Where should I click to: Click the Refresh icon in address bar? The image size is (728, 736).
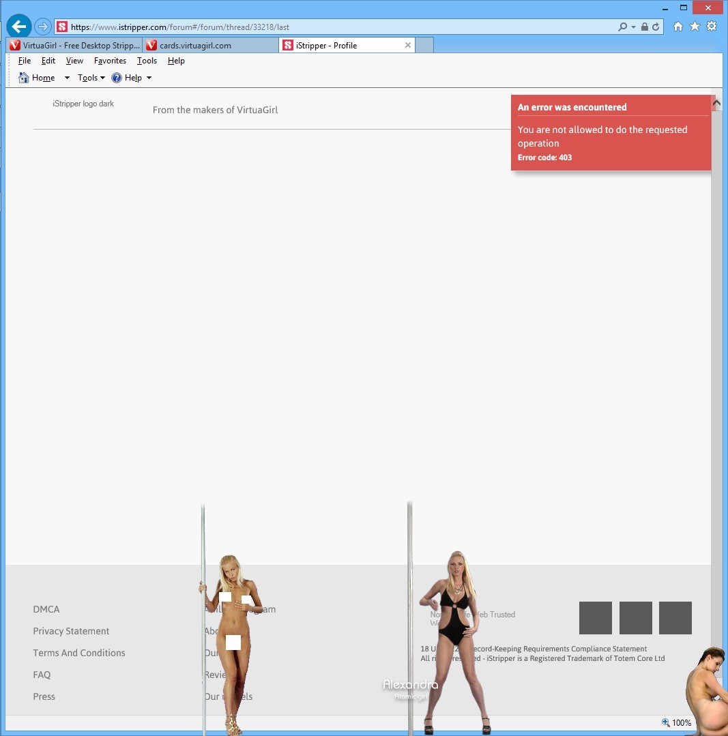[656, 27]
